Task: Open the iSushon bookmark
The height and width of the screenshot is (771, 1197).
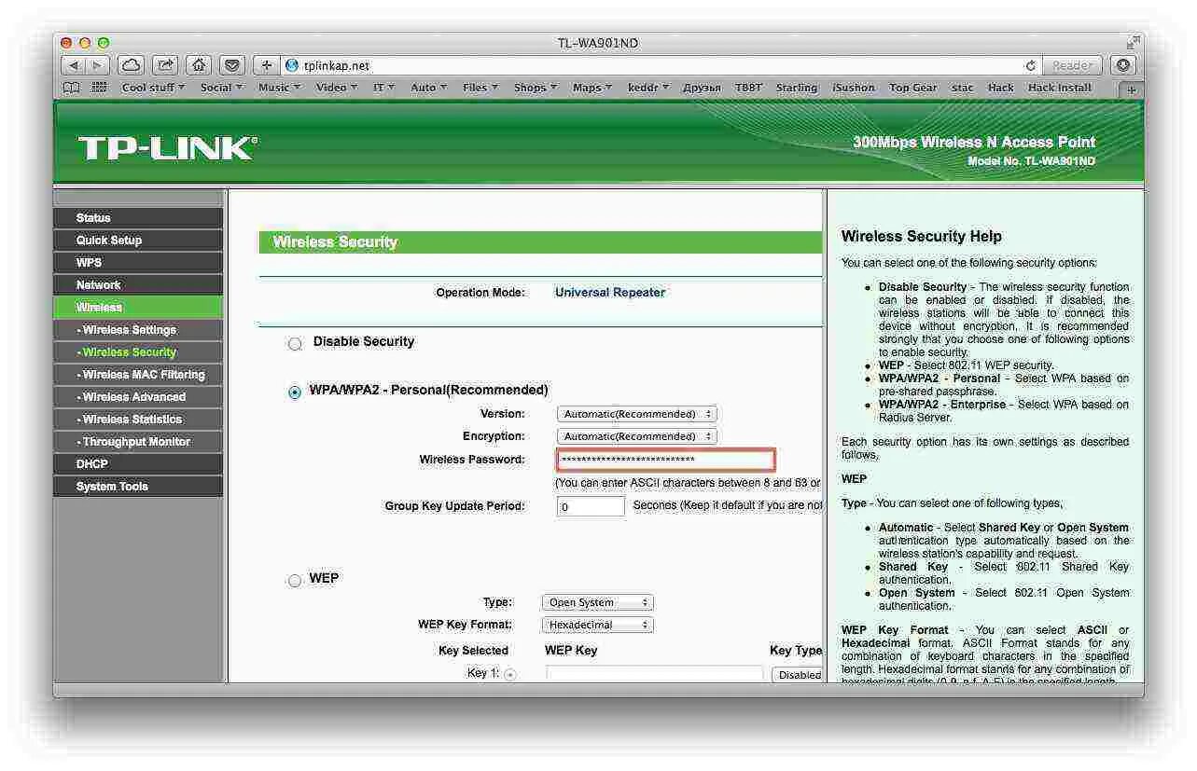Action: pyautogui.click(x=854, y=88)
